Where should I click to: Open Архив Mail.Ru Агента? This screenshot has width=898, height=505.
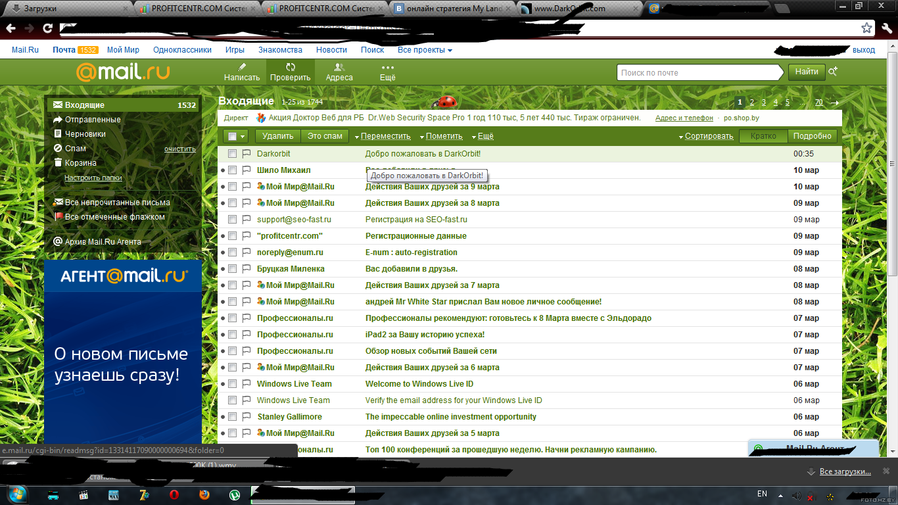coord(103,242)
